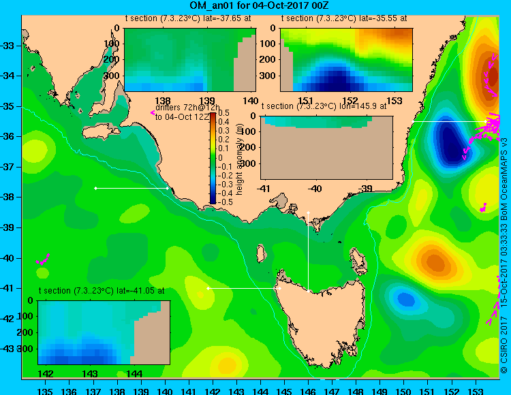Click the "-33" latitude label on the main axis

(x=7, y=46)
